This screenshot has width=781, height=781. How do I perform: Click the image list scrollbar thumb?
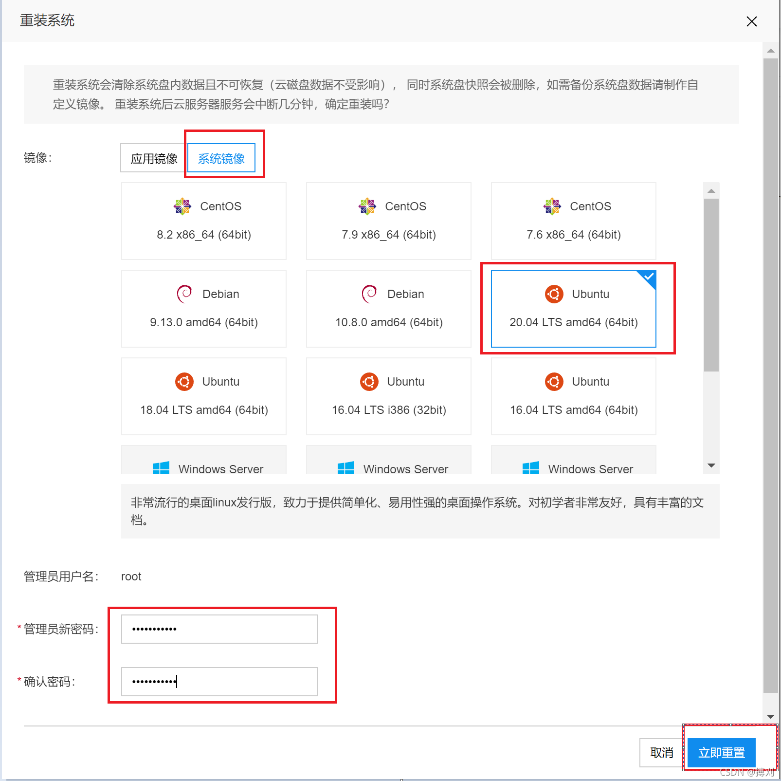711,285
